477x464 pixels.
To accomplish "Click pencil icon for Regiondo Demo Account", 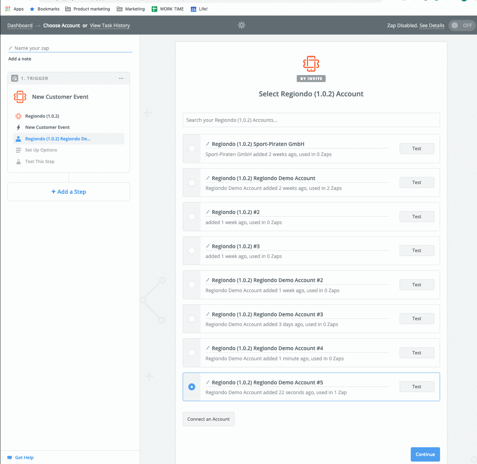I will coord(208,178).
